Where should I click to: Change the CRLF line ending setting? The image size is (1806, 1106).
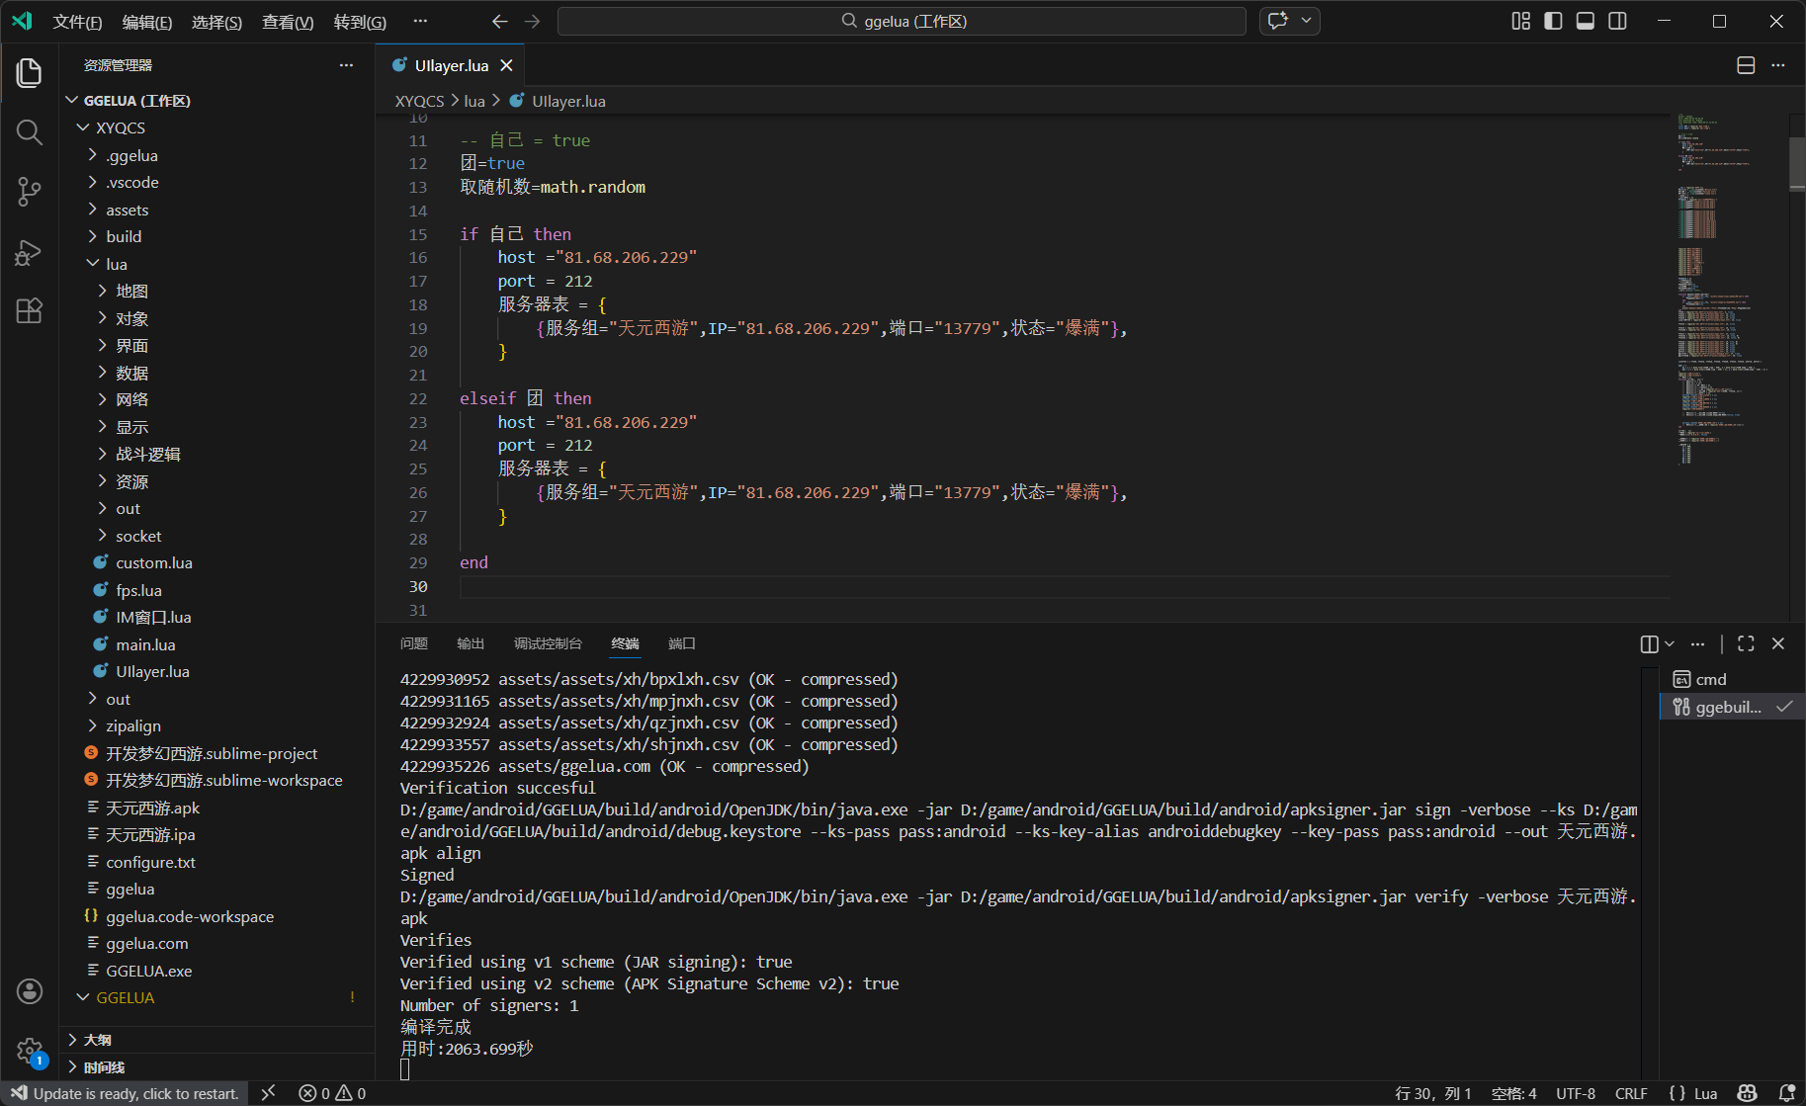[x=1631, y=1093]
